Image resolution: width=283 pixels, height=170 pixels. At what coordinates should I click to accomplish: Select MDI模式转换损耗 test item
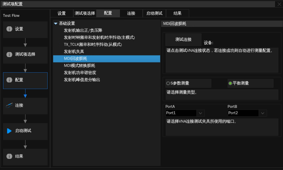click(x=79, y=66)
